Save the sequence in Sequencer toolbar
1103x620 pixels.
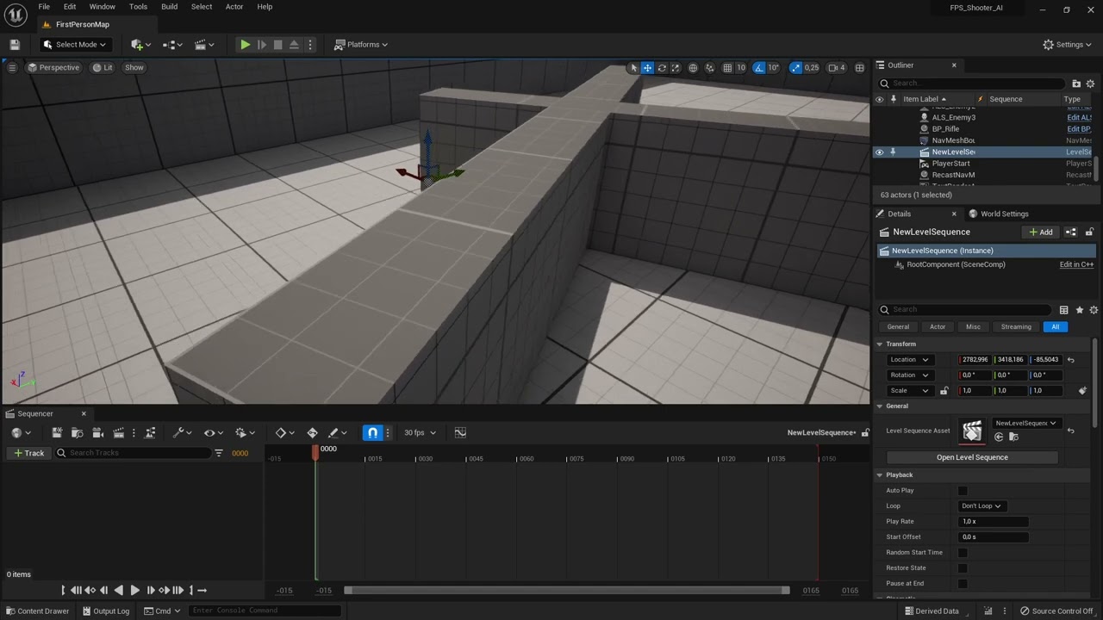point(57,432)
